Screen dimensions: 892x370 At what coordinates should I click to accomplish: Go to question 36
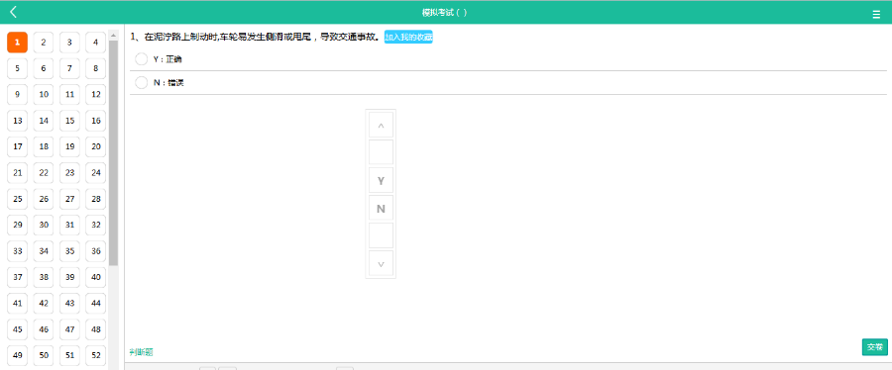tap(95, 251)
